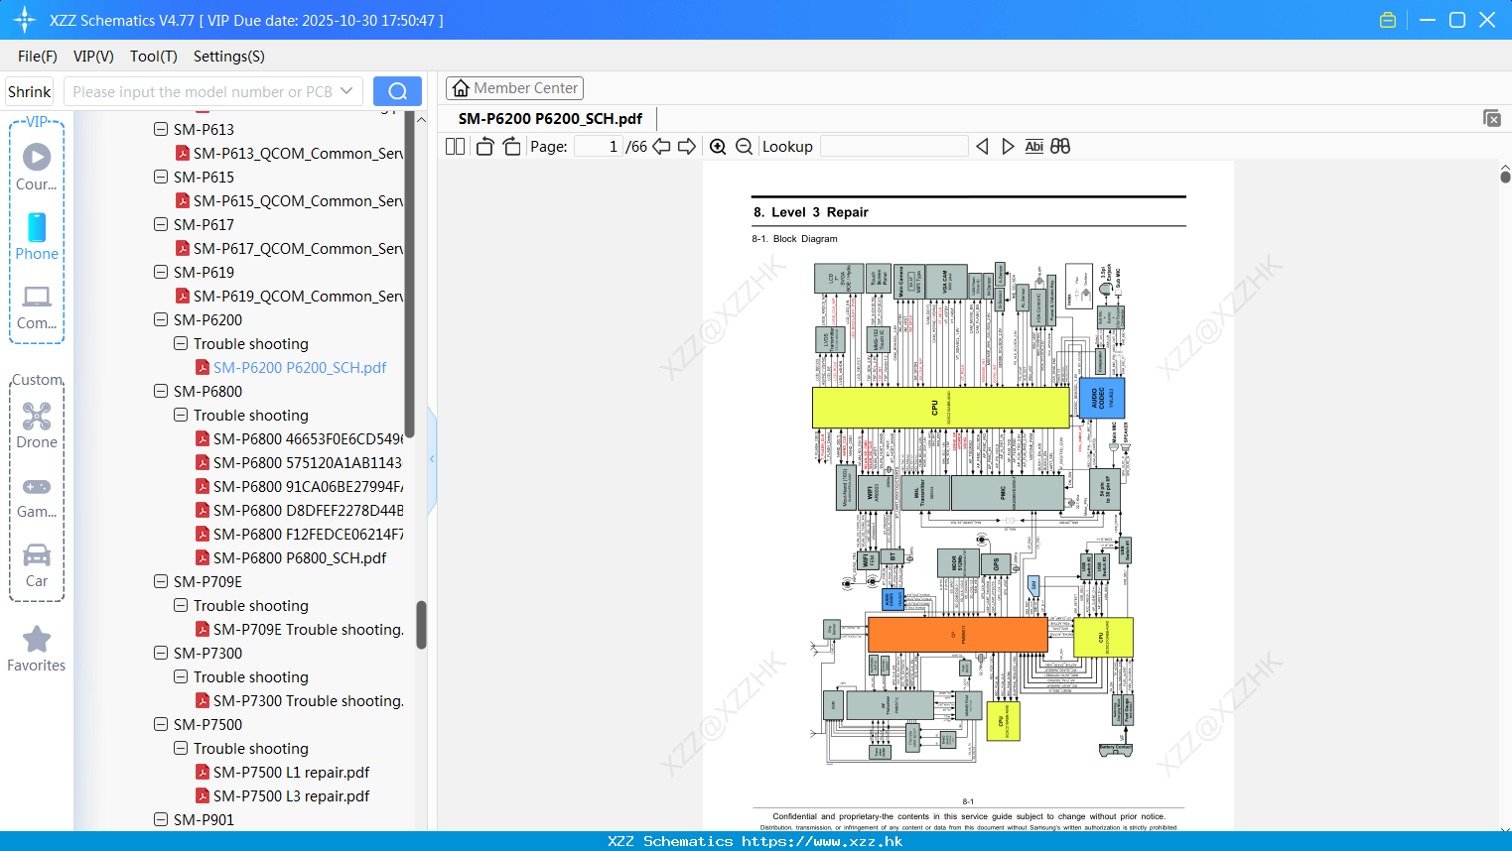Viewport: 1512px width, 851px height.
Task: Open SM-P7500 L1 repair.pdf
Action: [282, 772]
